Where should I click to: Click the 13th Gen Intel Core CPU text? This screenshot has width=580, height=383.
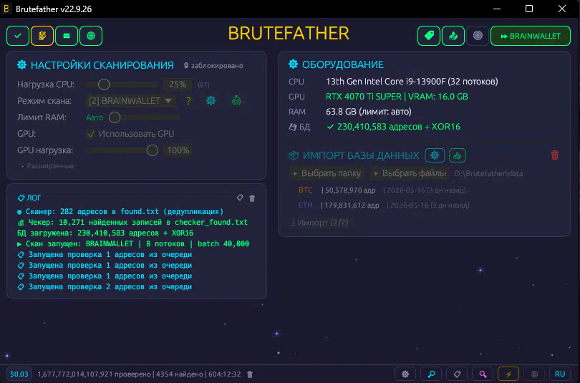(x=412, y=82)
